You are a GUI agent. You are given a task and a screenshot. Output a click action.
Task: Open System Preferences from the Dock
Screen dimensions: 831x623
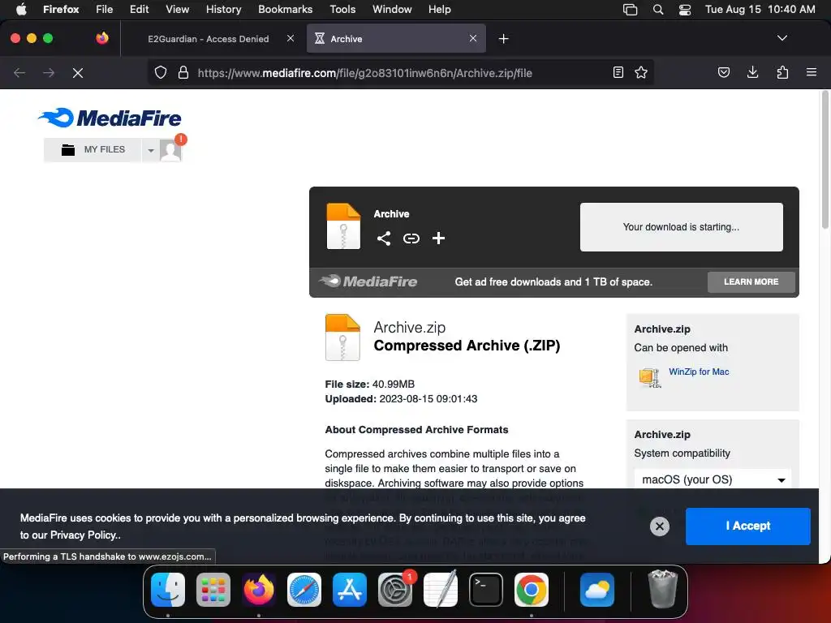[x=395, y=590]
